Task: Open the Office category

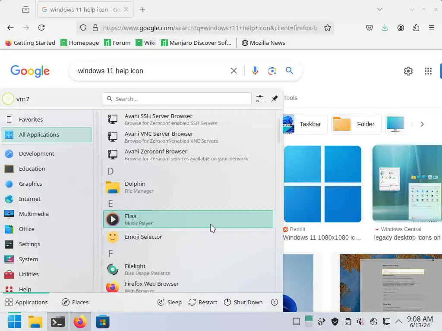Action: (x=47, y=229)
